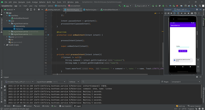Select MainActivity in project tree
Image resolution: width=205 pixels, height=110 pixels.
20,26
